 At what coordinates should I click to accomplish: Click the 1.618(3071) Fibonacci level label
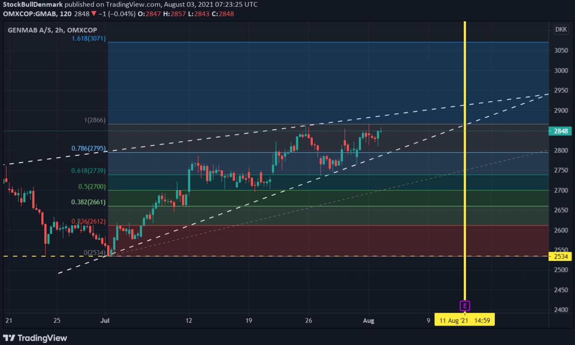pos(88,39)
